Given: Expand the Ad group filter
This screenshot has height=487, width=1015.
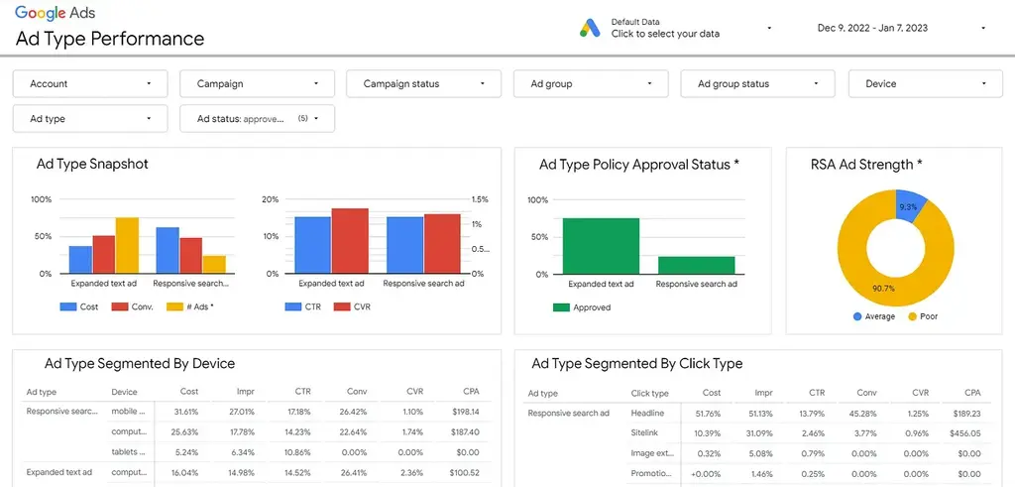Looking at the screenshot, I should (x=591, y=84).
